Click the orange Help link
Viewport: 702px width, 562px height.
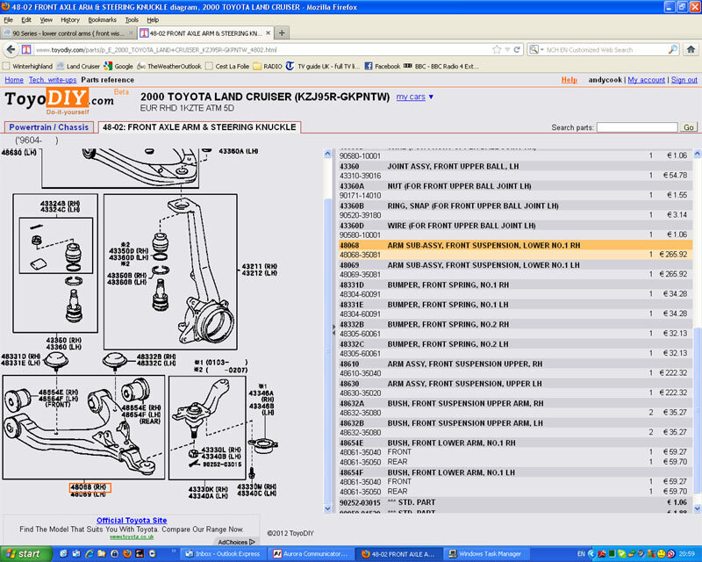pyautogui.click(x=569, y=80)
